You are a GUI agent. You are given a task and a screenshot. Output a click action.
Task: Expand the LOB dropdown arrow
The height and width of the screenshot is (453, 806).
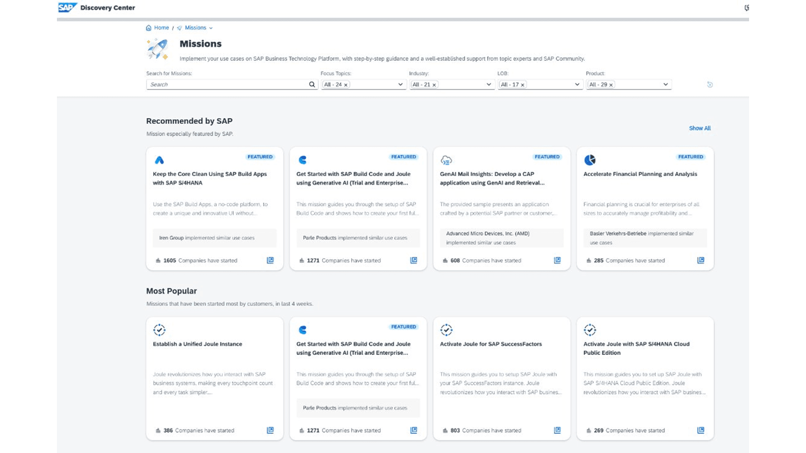[x=577, y=85]
